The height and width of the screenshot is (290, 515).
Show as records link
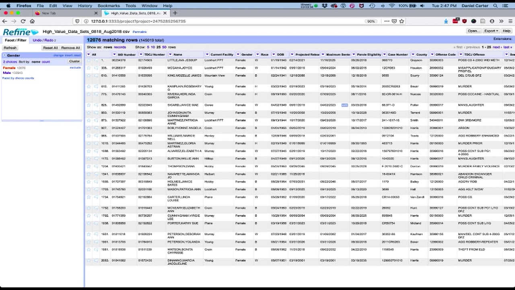pyautogui.click(x=120, y=47)
